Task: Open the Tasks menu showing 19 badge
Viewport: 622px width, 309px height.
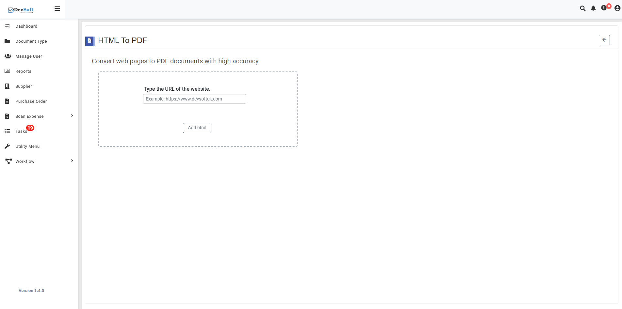Action: 20,131
